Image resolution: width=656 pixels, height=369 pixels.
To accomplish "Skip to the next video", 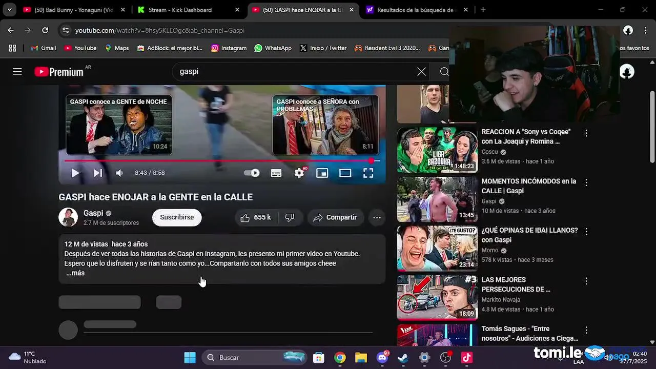I will [97, 173].
